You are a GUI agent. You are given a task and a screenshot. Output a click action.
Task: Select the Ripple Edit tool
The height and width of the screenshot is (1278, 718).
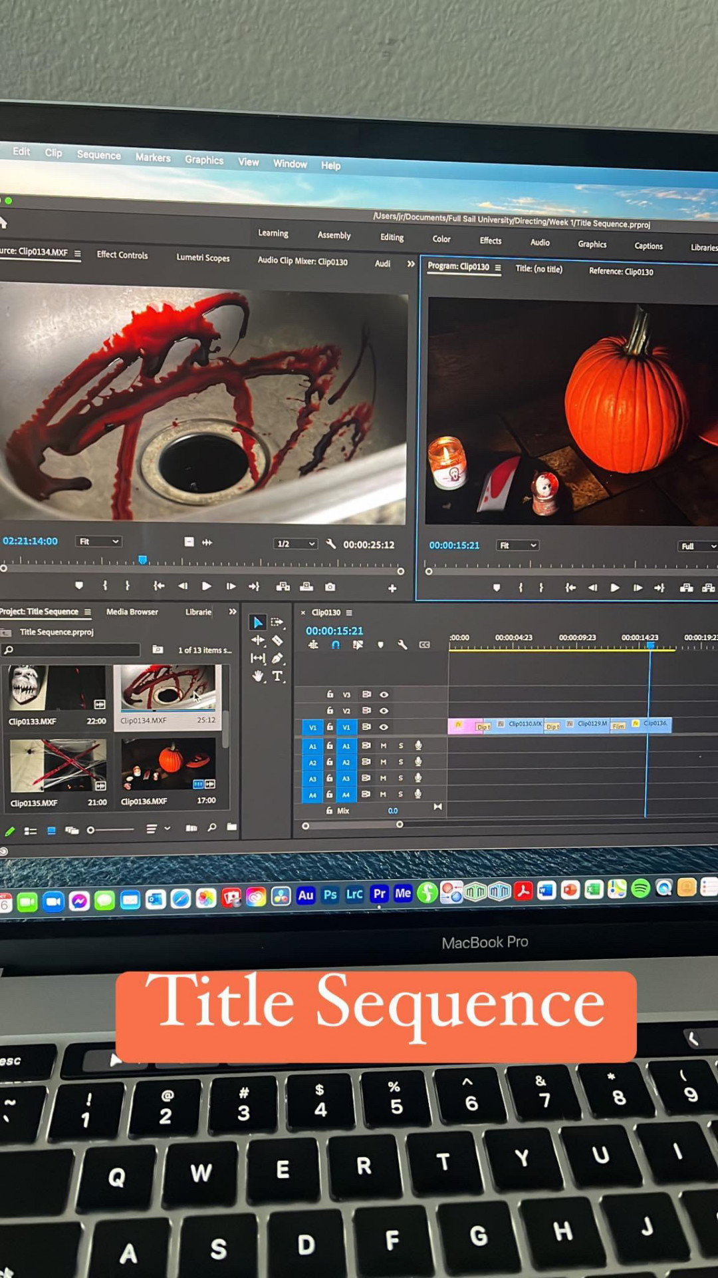[257, 640]
